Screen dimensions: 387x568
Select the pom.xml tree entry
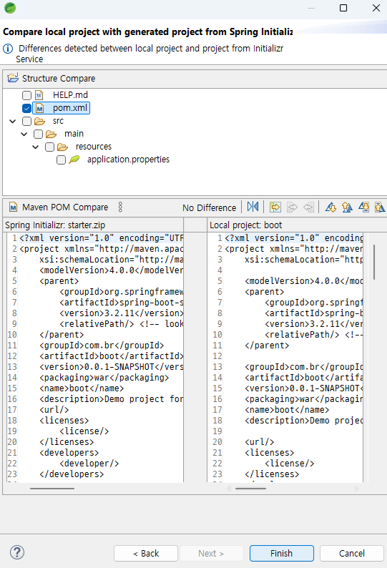[x=70, y=108]
